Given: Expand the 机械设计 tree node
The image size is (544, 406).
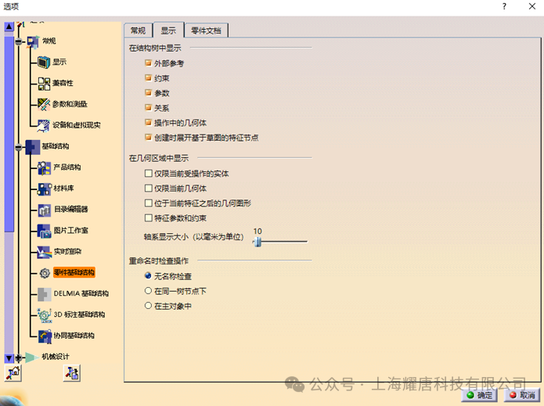Looking at the screenshot, I should (19, 357).
